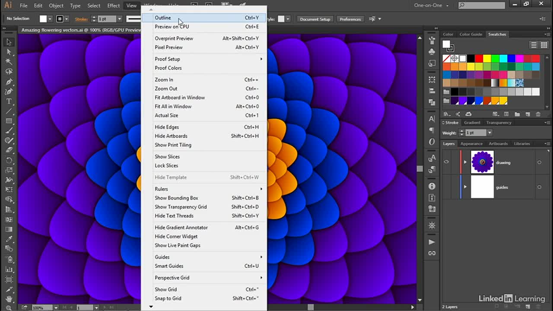This screenshot has width=553, height=311.
Task: Open the Character panel dock icon
Action: [x=432, y=119]
